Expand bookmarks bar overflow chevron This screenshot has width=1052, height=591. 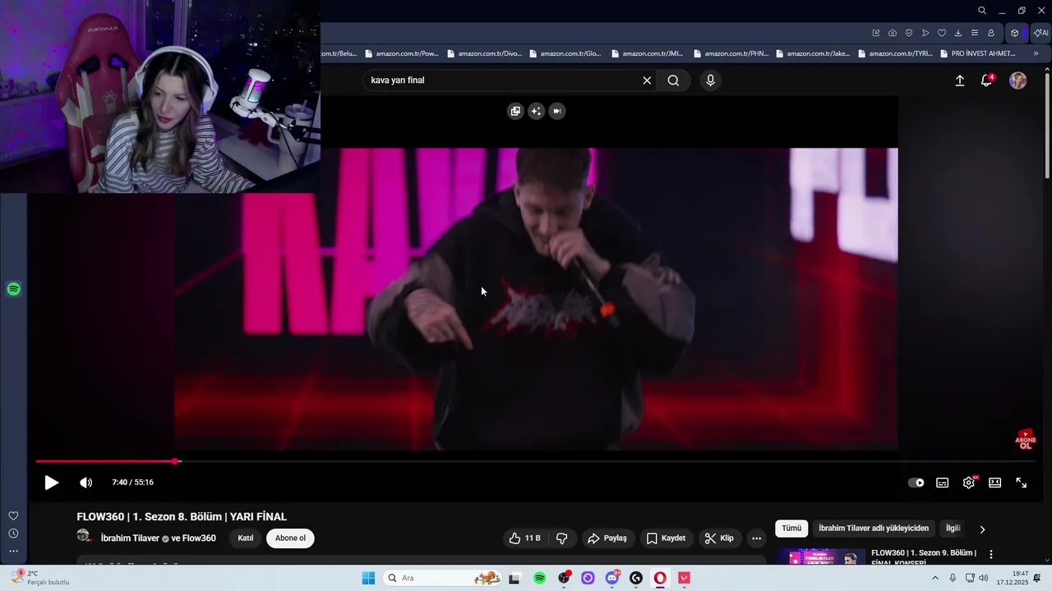pyautogui.click(x=1036, y=53)
